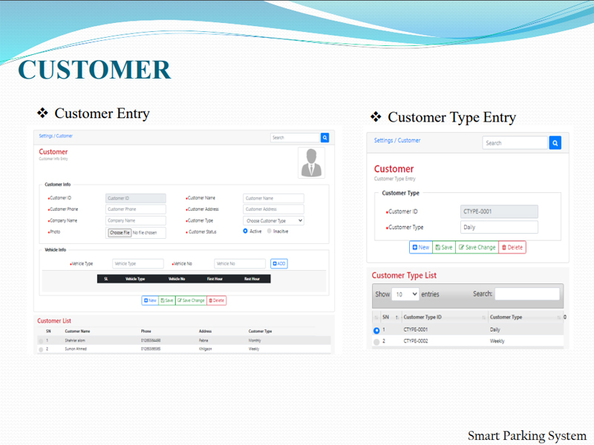The image size is (594, 445).
Task: Click Save button in Customer Type Entry
Action: click(x=443, y=247)
